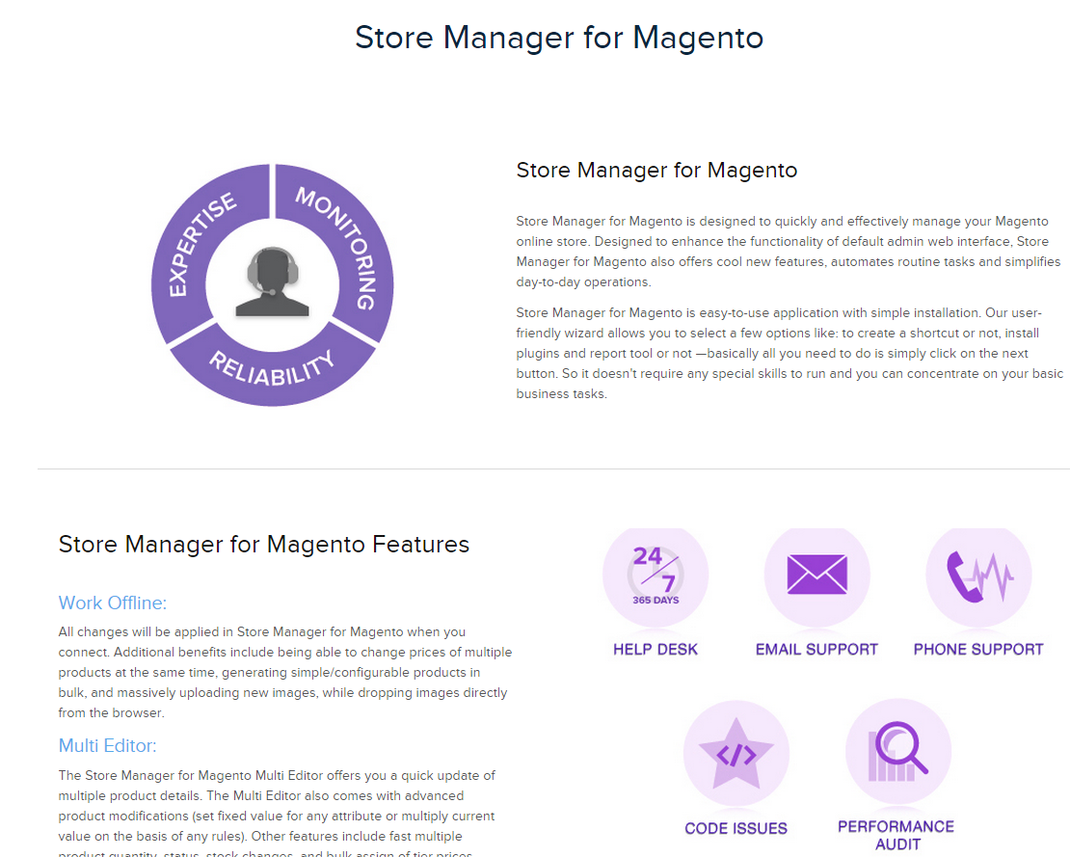1070x857 pixels.
Task: Select the Monitoring segment of the wheel
Action: coord(341,246)
